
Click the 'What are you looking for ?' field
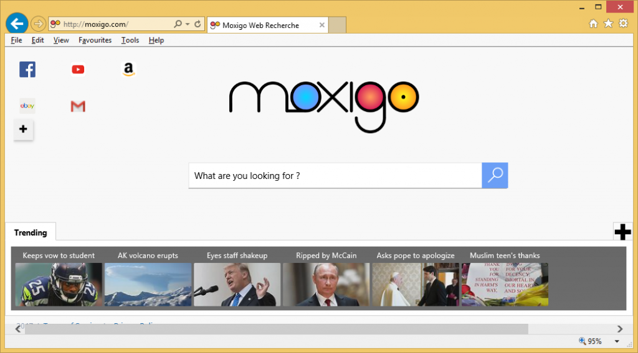pos(335,176)
